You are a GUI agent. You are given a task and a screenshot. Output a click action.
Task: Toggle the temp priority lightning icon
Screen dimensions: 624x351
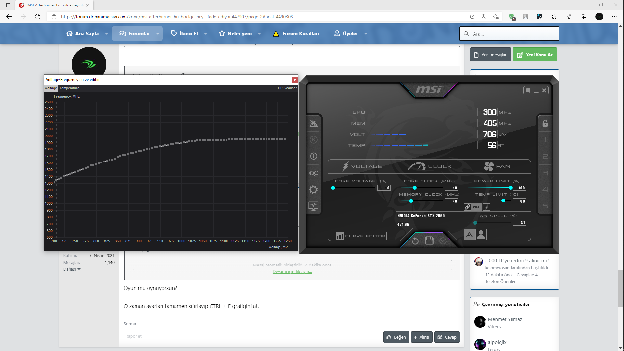pos(487,207)
